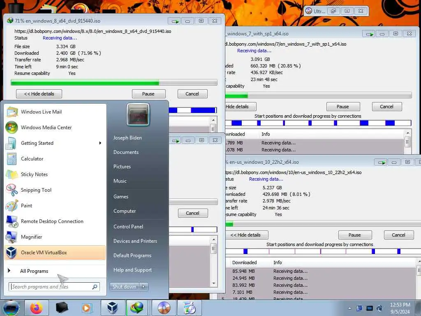The height and width of the screenshot is (316, 421).
Task: Select the 24.945 MB connection row
Action: 321,279
